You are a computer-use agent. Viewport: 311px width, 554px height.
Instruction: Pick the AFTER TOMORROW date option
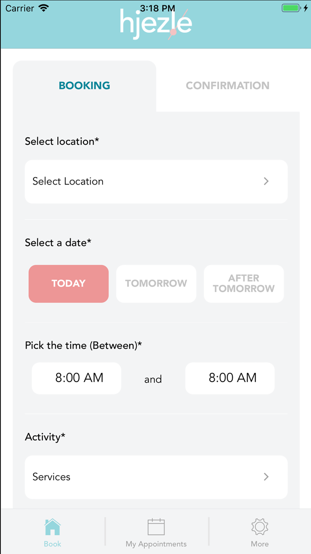pyautogui.click(x=244, y=284)
